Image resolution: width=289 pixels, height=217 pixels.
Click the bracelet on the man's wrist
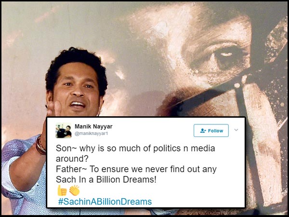click(40, 146)
